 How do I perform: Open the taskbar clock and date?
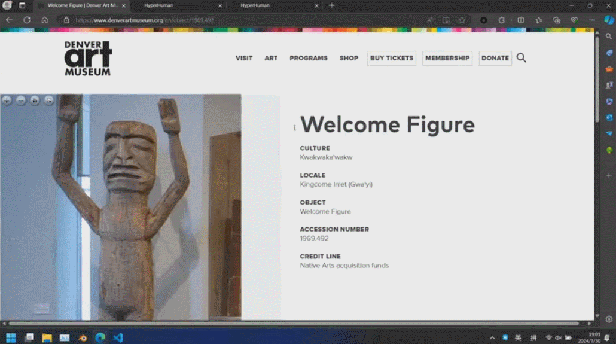click(x=589, y=337)
